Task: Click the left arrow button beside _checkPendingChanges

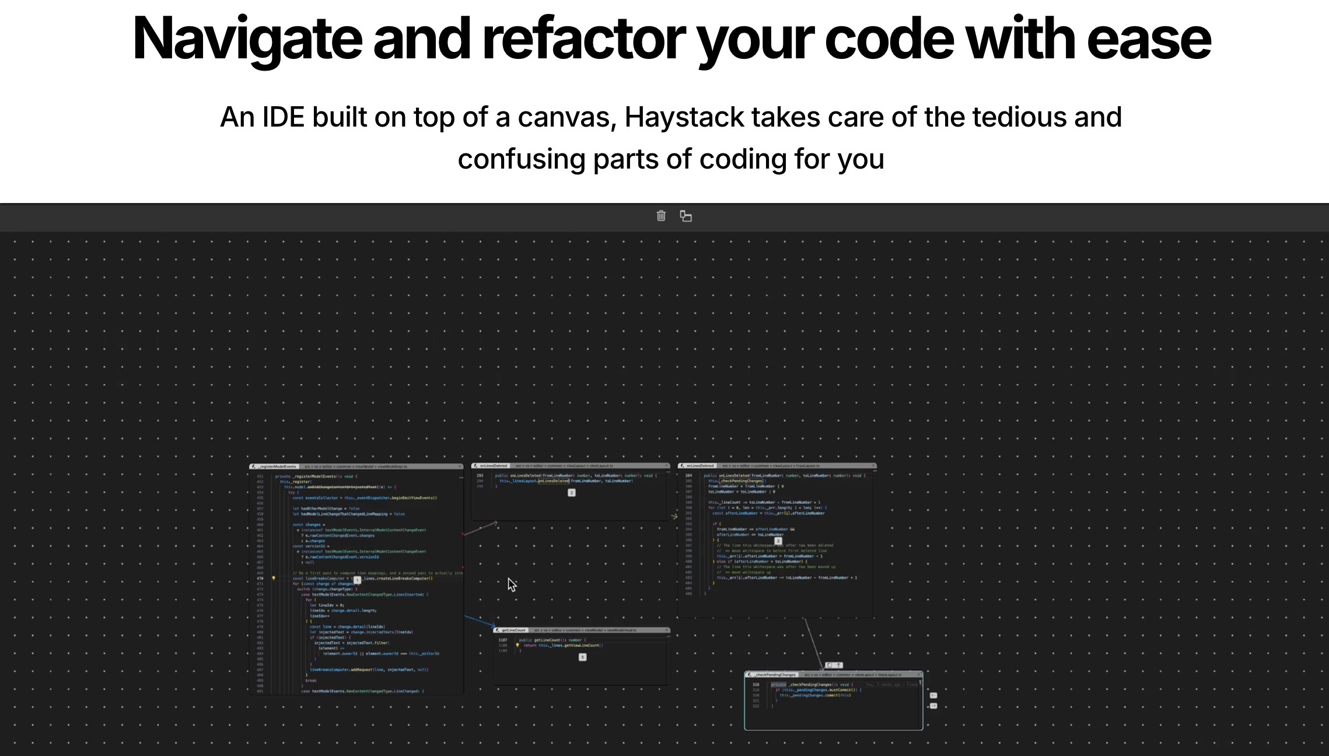Action: [x=933, y=695]
